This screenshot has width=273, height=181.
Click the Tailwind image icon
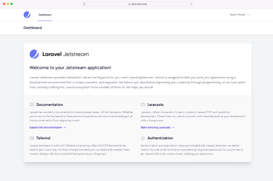tap(32, 138)
